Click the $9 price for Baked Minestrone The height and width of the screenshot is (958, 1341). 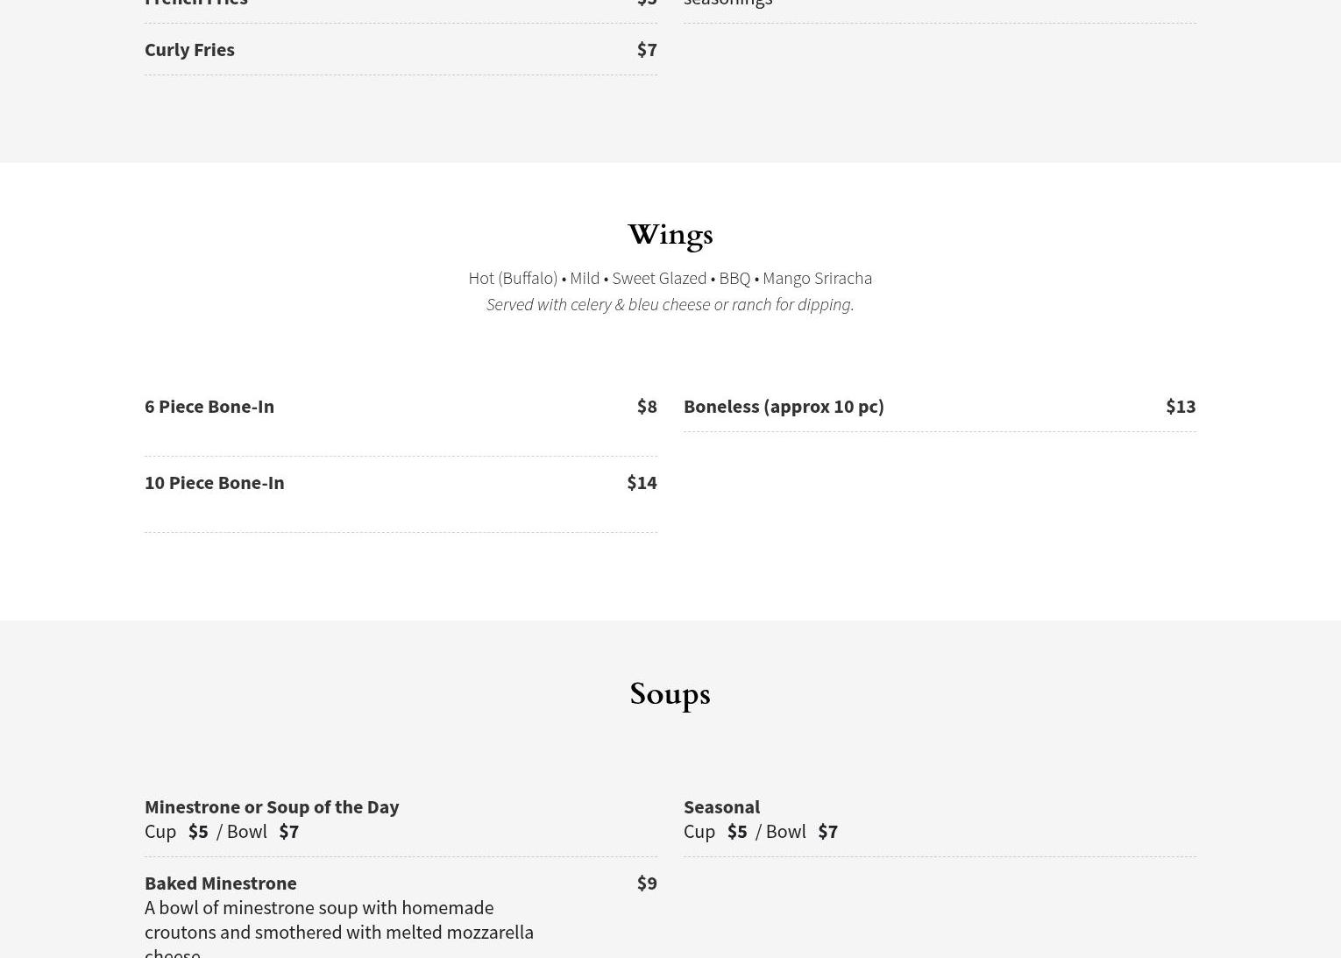point(647,883)
